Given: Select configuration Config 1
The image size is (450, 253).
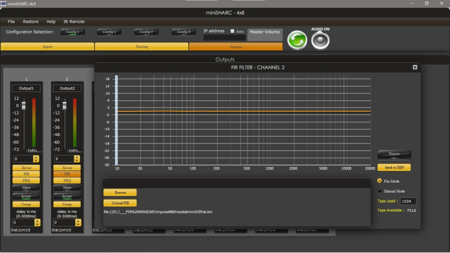Looking at the screenshot, I should pos(72,32).
